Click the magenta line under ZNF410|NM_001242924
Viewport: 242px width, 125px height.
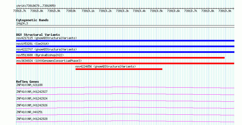(125, 101)
